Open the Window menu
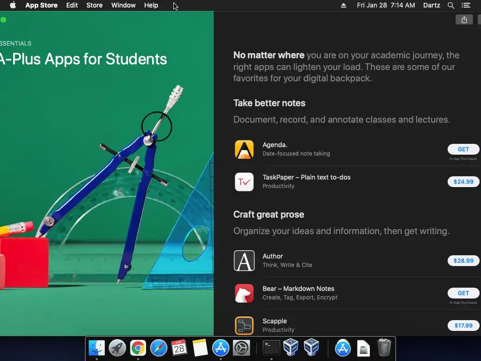Screen dimensions: 481x361 [124, 5]
